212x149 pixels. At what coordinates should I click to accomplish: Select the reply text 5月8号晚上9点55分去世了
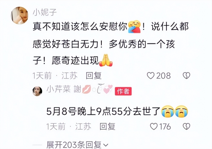[104, 112]
